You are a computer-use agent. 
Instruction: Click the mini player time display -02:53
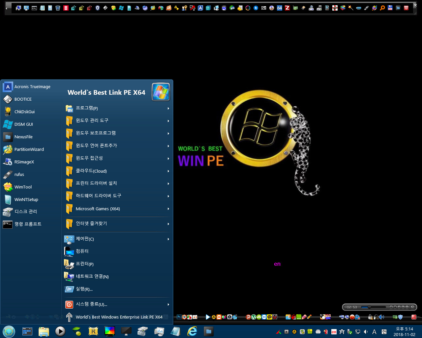coord(351,307)
